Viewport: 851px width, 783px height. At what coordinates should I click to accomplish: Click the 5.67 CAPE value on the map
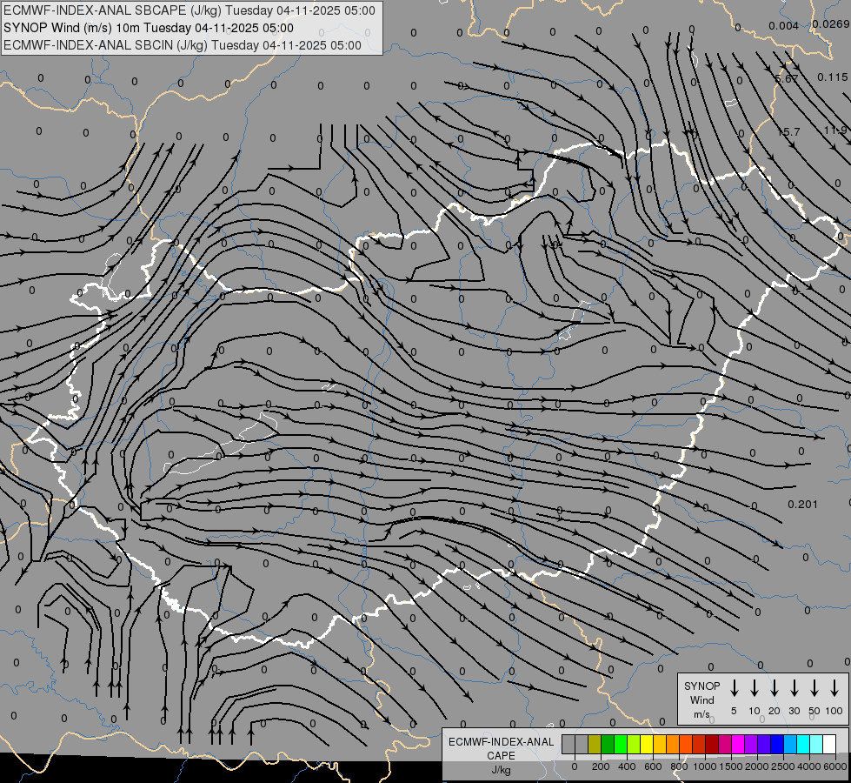point(787,79)
